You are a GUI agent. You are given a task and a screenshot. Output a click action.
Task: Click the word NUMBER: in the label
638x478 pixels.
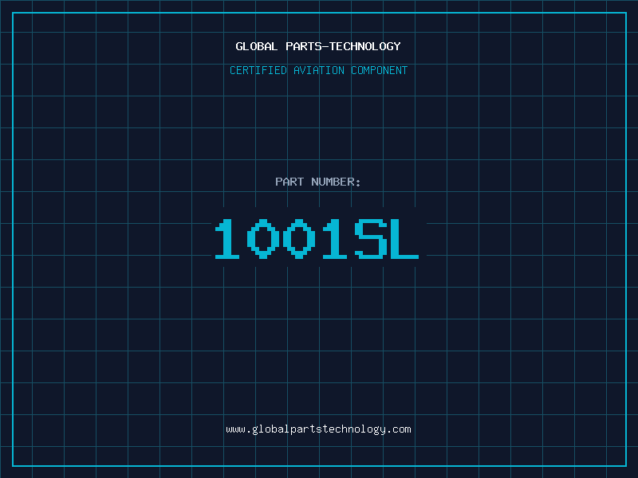point(336,182)
